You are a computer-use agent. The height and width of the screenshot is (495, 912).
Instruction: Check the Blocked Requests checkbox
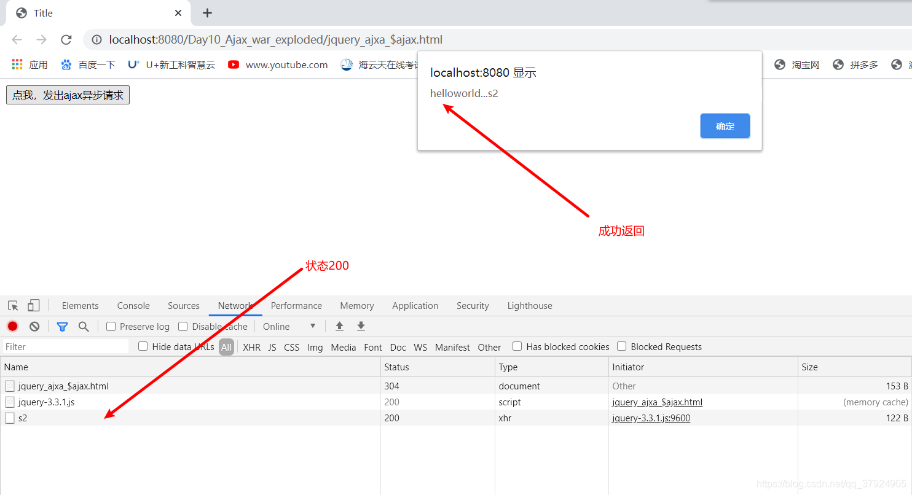pos(622,346)
